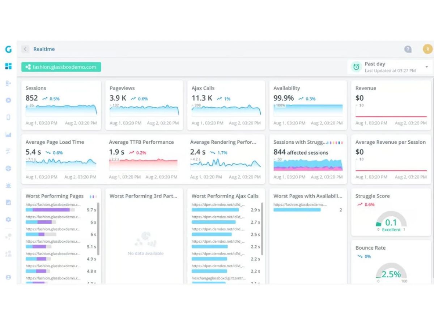
Task: Open the dashboard grid icon in sidebar
Action: 8,66
